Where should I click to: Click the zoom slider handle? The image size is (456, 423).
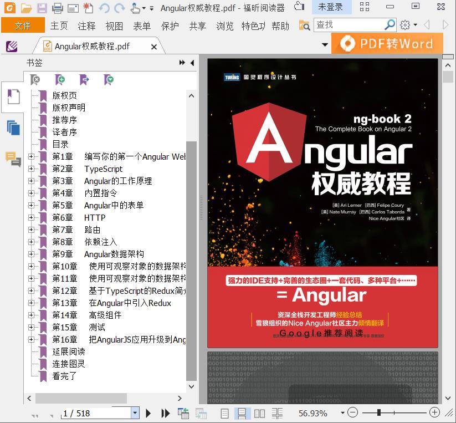pos(378,412)
